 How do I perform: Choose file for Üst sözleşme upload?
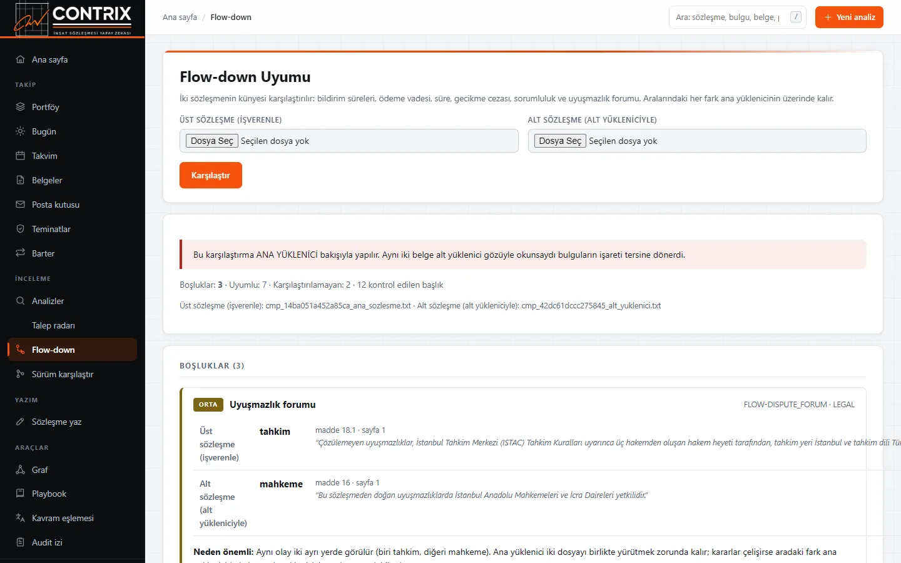(212, 141)
